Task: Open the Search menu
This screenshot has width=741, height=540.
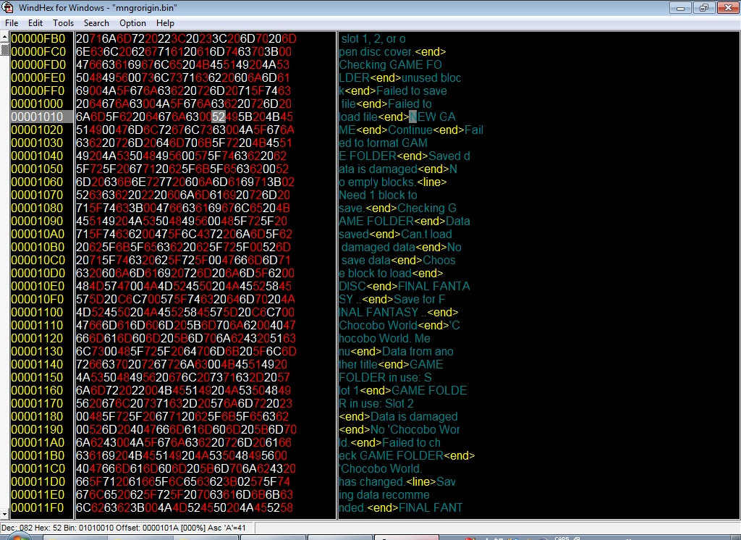Action: pyautogui.click(x=96, y=22)
